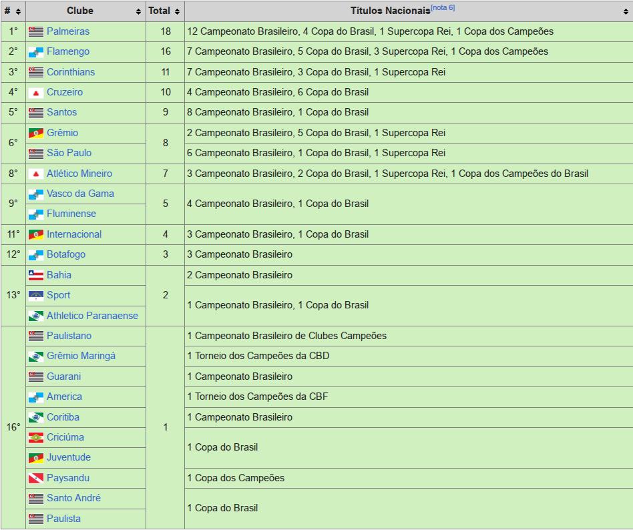Sort table by Total column arrows
Screen dimensions: 633x530
click(177, 12)
